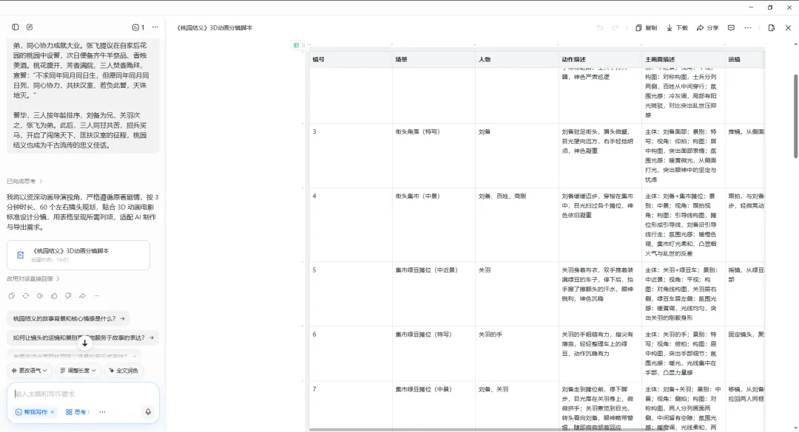The width and height of the screenshot is (799, 432).
Task: Redo the document edit
Action: [x=615, y=28]
